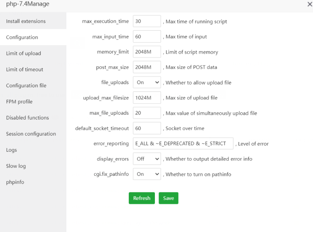Click the green Refresh button
This screenshot has height=232, width=313.
[142, 198]
